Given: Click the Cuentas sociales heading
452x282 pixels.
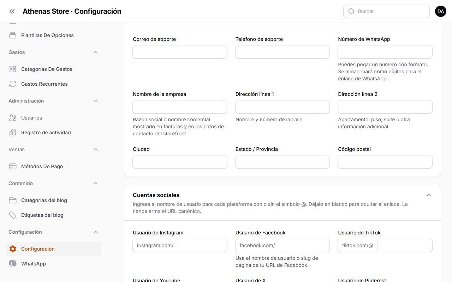Looking at the screenshot, I should coord(156,195).
